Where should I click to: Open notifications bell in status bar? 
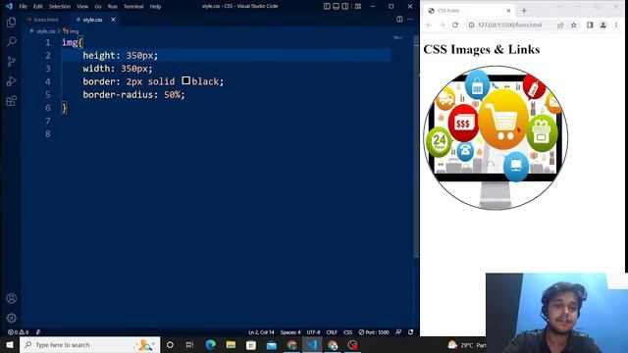tap(411, 332)
